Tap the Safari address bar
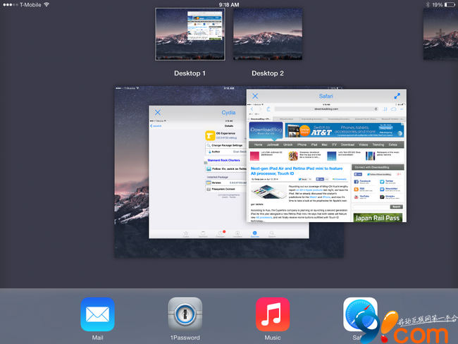The height and width of the screenshot is (344, 458). [324, 109]
